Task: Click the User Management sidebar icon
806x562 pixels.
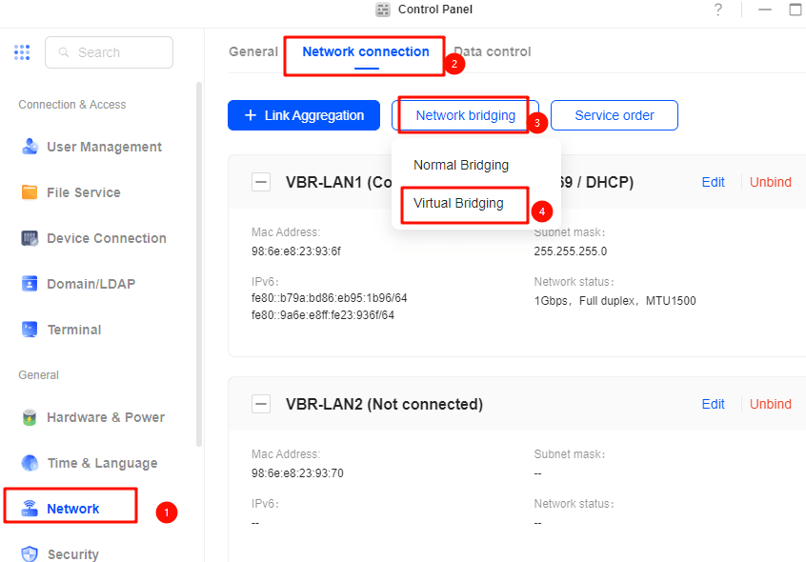Action: point(30,147)
